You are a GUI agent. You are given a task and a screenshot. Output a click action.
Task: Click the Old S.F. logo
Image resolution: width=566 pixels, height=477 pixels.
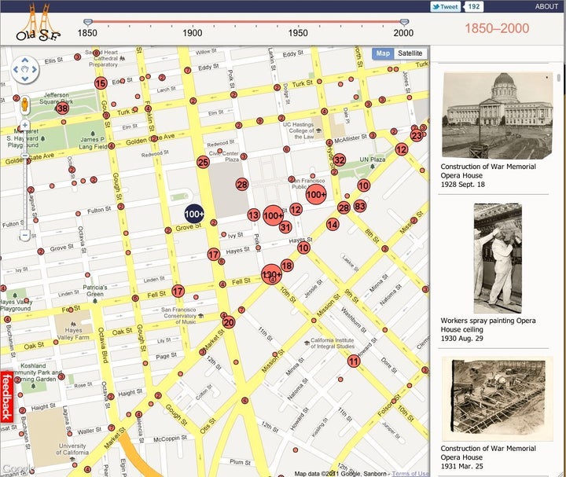point(38,24)
